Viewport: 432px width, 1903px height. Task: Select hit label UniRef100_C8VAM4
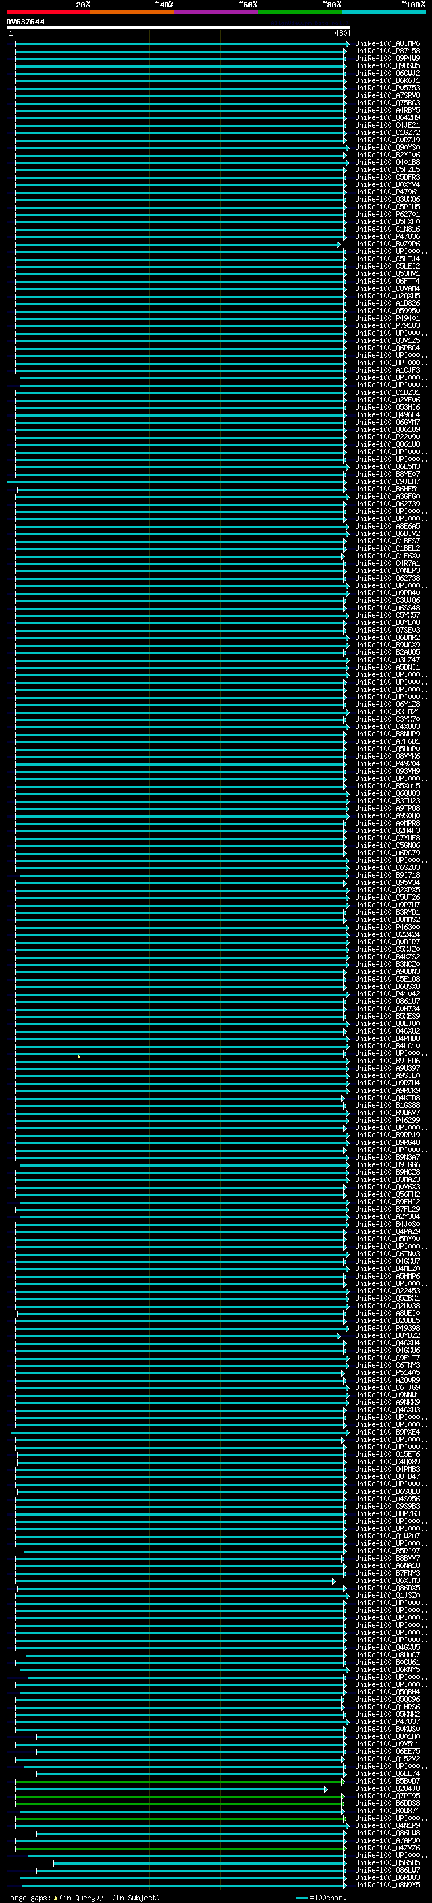[x=387, y=289]
